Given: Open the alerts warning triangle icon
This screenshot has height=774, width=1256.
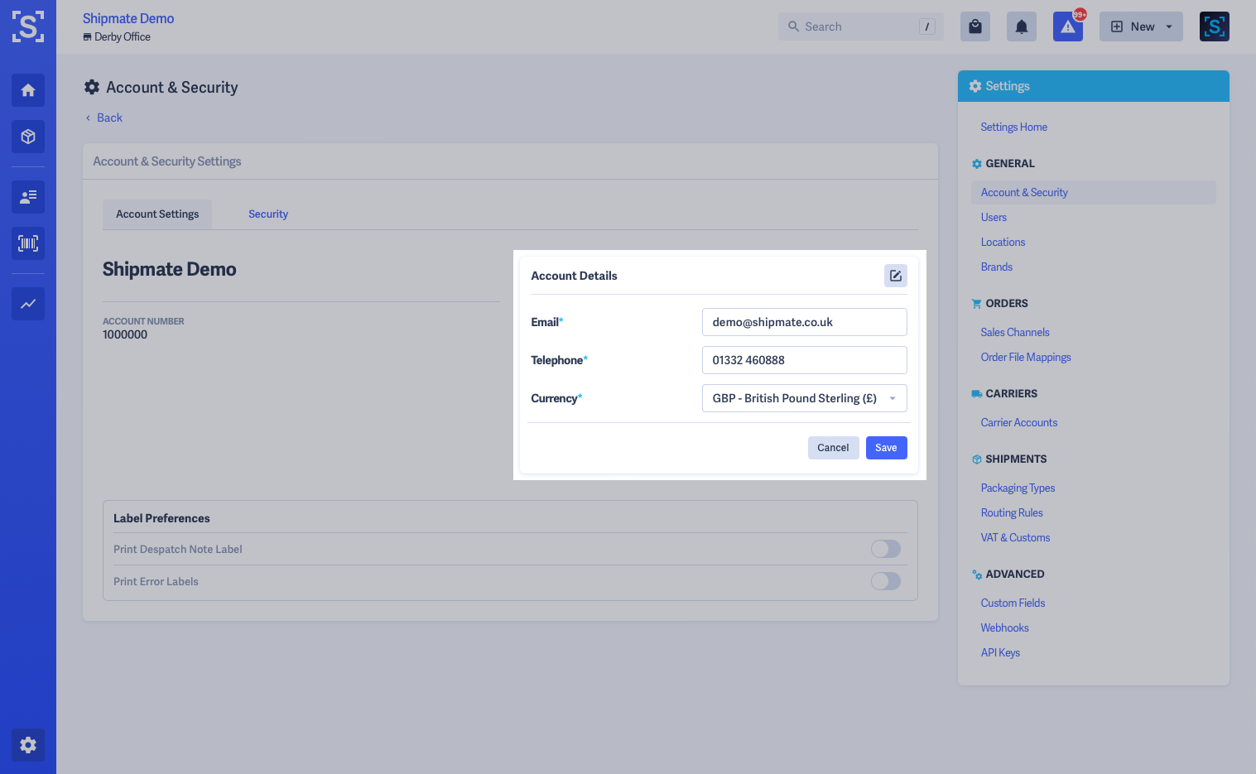Looking at the screenshot, I should click(1068, 26).
